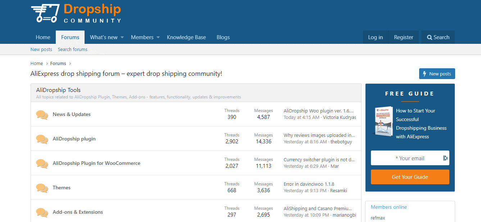Open Search forums link
Viewport: 481px width, 222px height.
[73, 50]
